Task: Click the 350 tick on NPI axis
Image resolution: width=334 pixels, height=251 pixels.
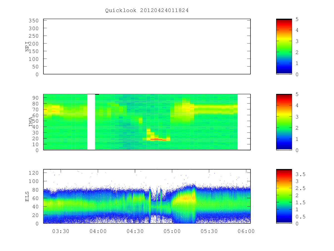Action: tap(34, 21)
